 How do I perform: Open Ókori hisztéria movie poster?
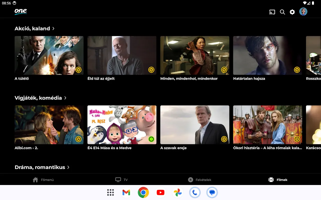point(268,125)
